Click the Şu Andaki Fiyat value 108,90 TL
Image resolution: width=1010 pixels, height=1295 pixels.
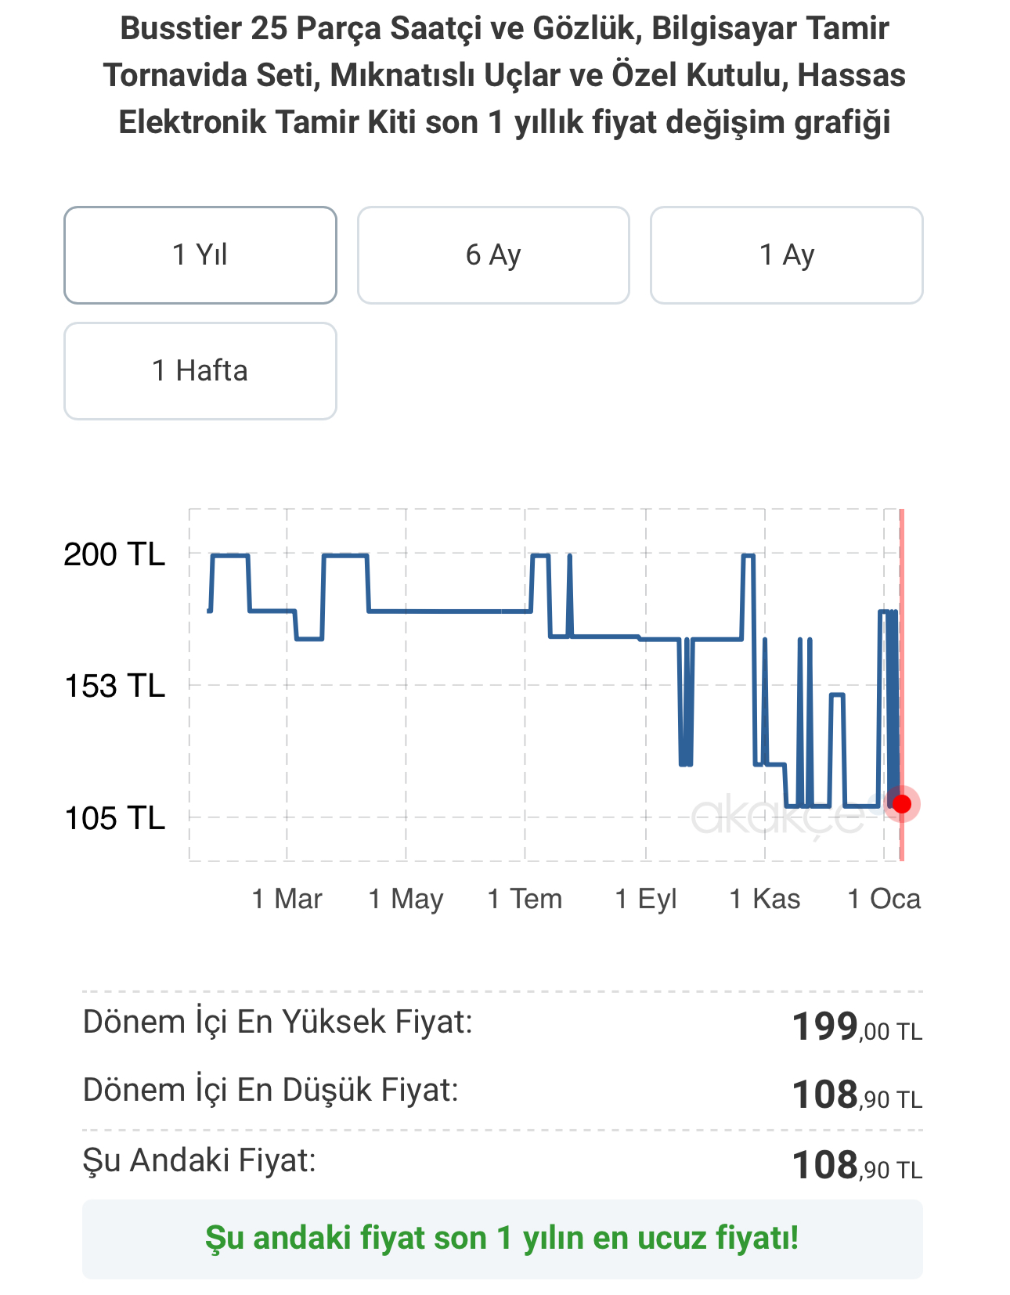pos(857,1165)
